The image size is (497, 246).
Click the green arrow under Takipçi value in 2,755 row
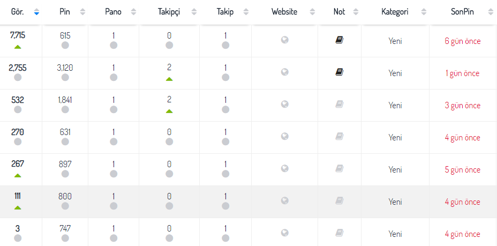coord(169,79)
